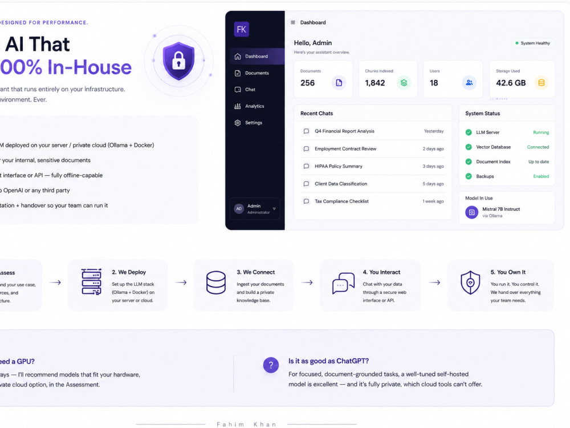Click the question mark icon beside ChatGPT question
This screenshot has height=428, width=570.
[x=271, y=365]
